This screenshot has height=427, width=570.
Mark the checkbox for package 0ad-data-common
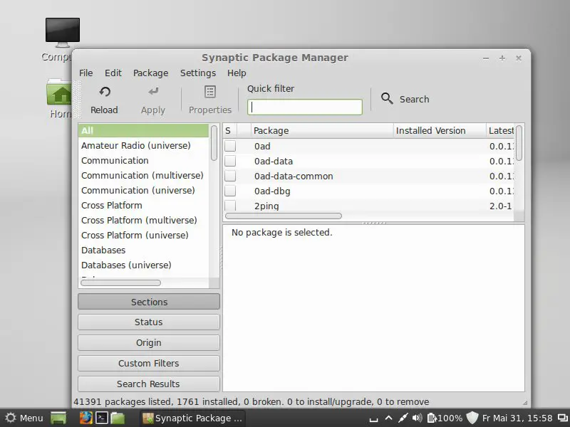click(230, 176)
